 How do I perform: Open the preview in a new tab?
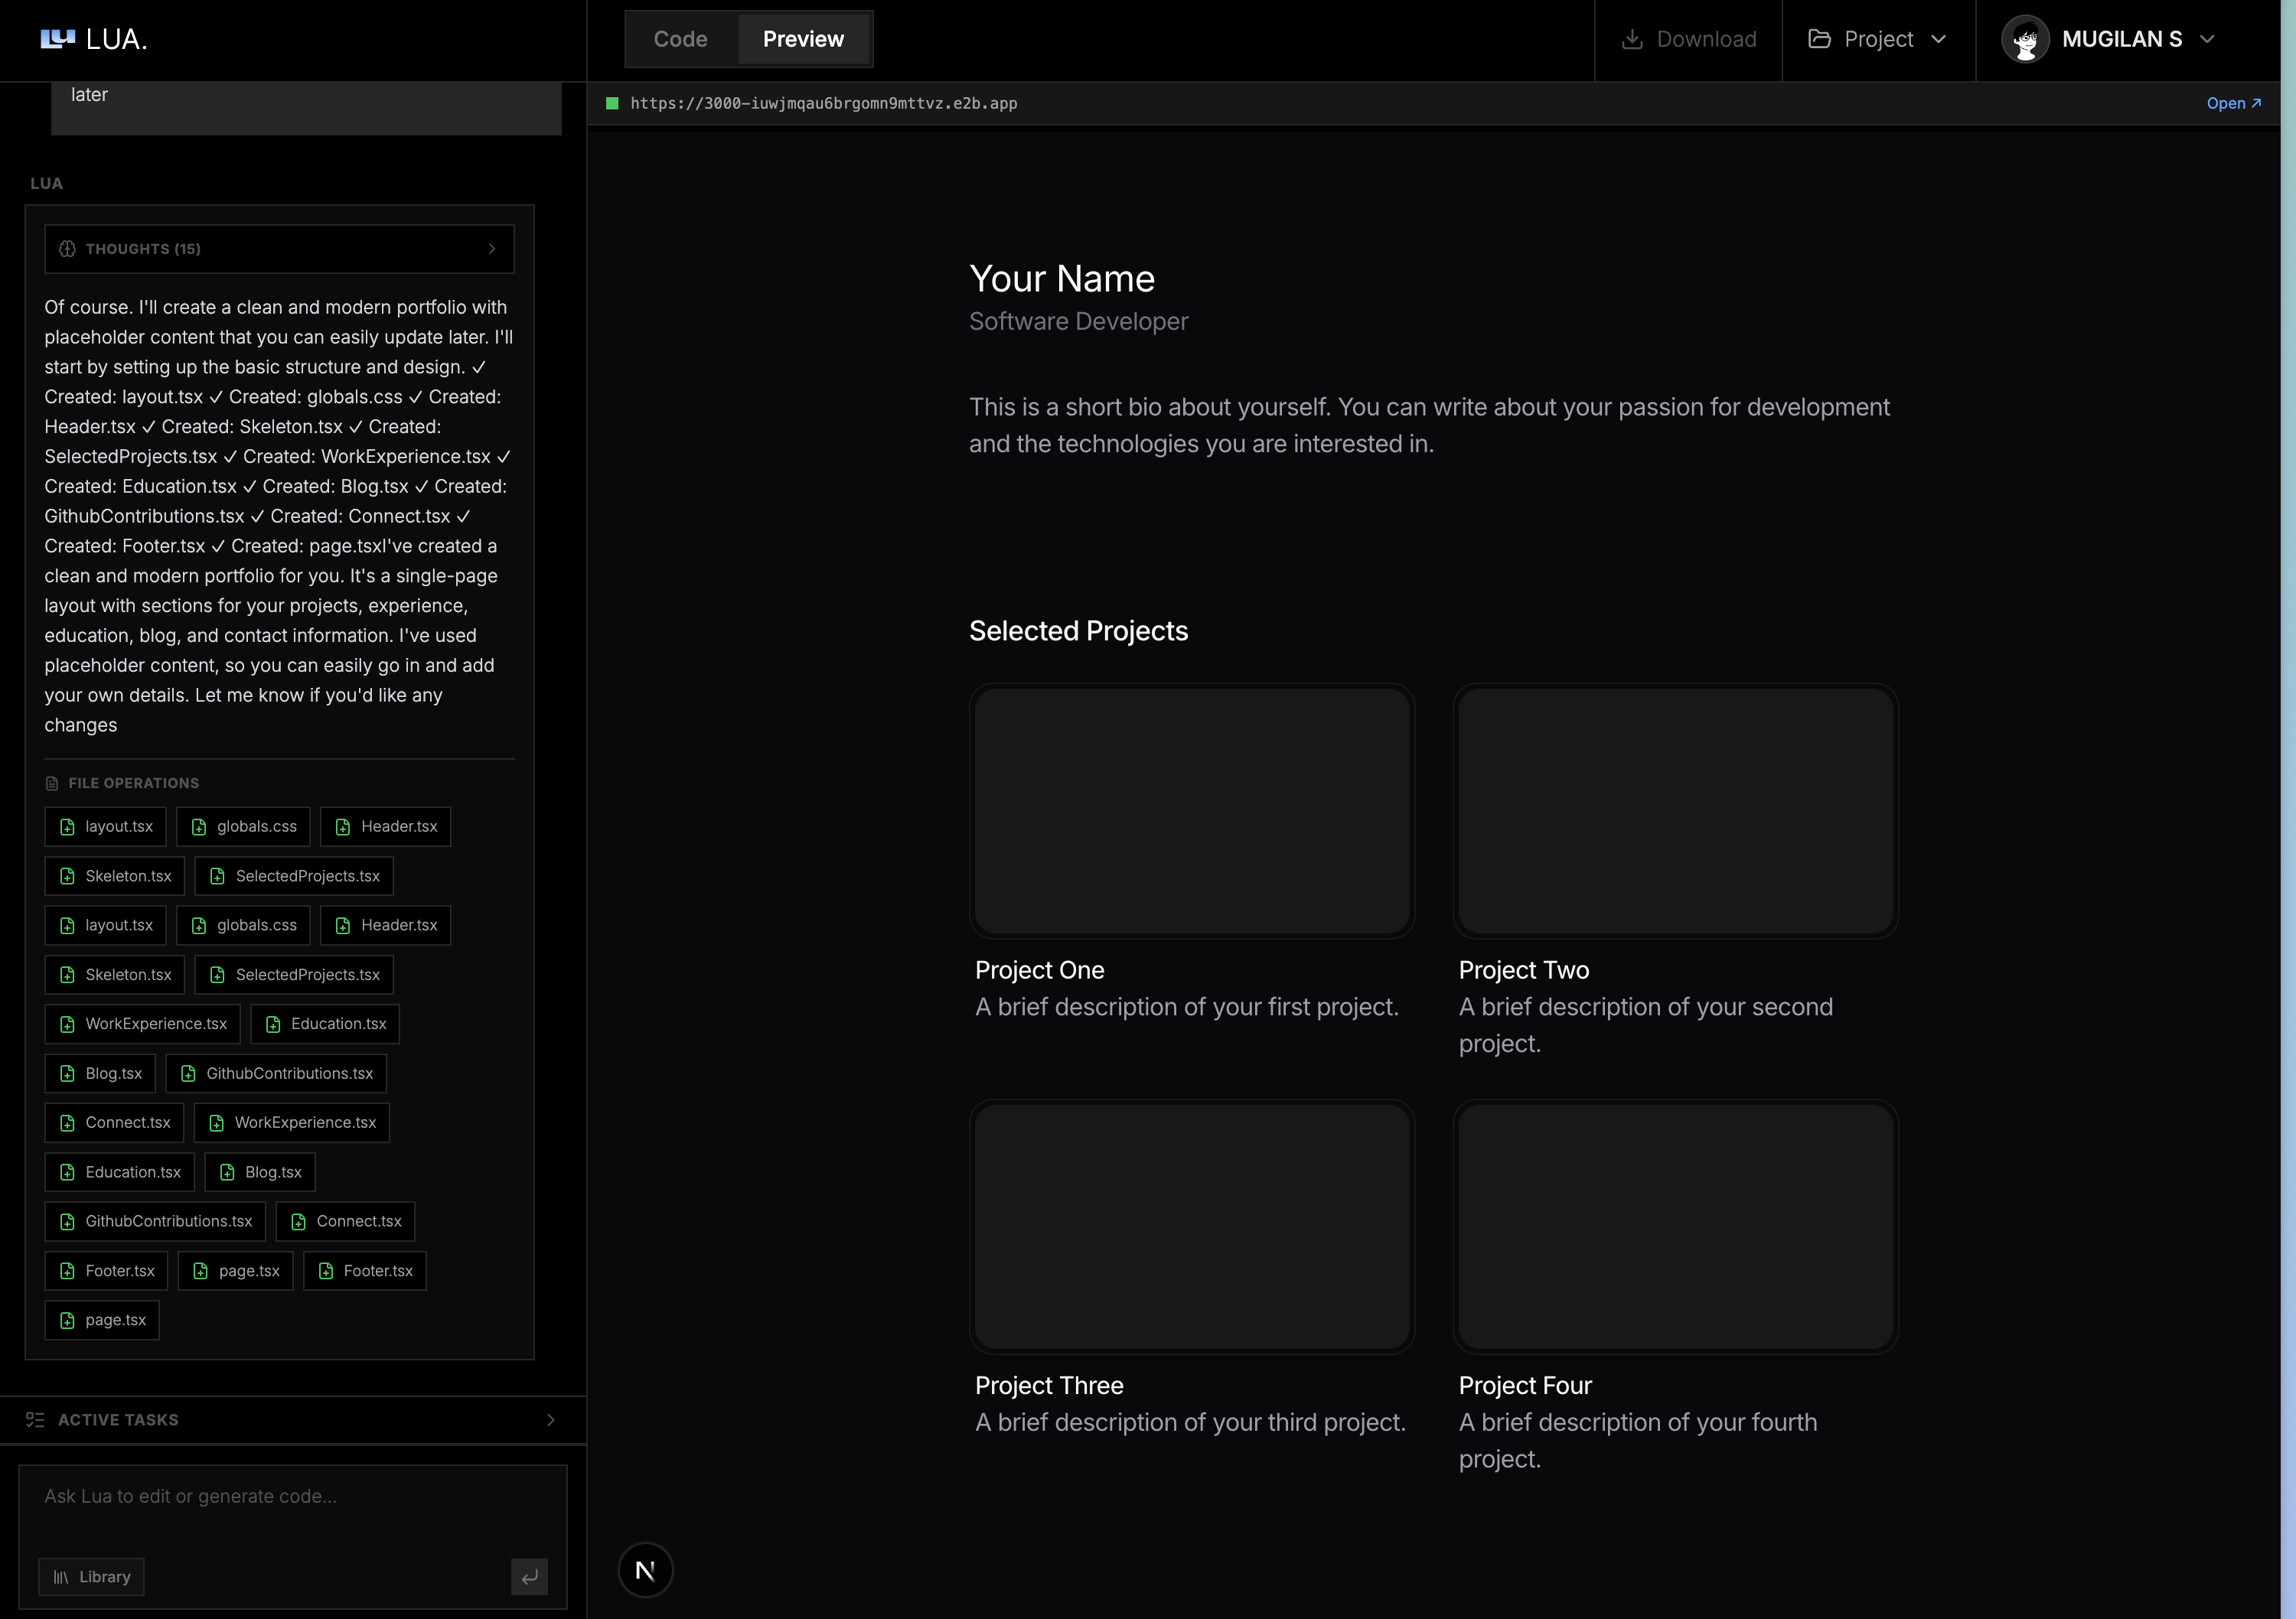click(2234, 103)
